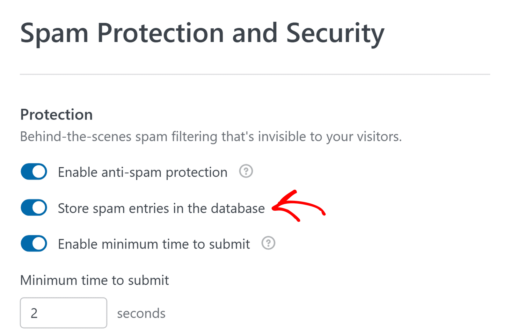Click the "seconds" unit text
Image resolution: width=510 pixels, height=335 pixels.
141,314
